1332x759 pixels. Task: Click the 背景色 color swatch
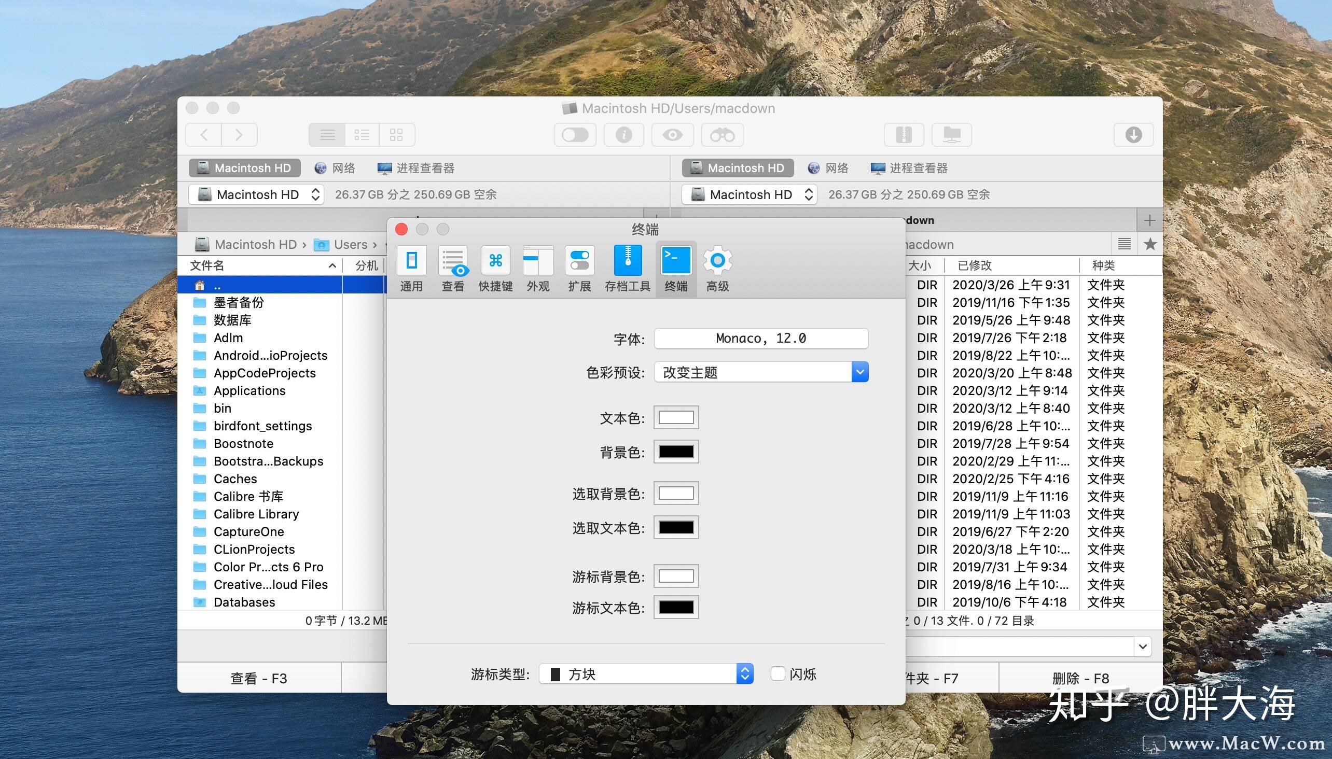676,452
